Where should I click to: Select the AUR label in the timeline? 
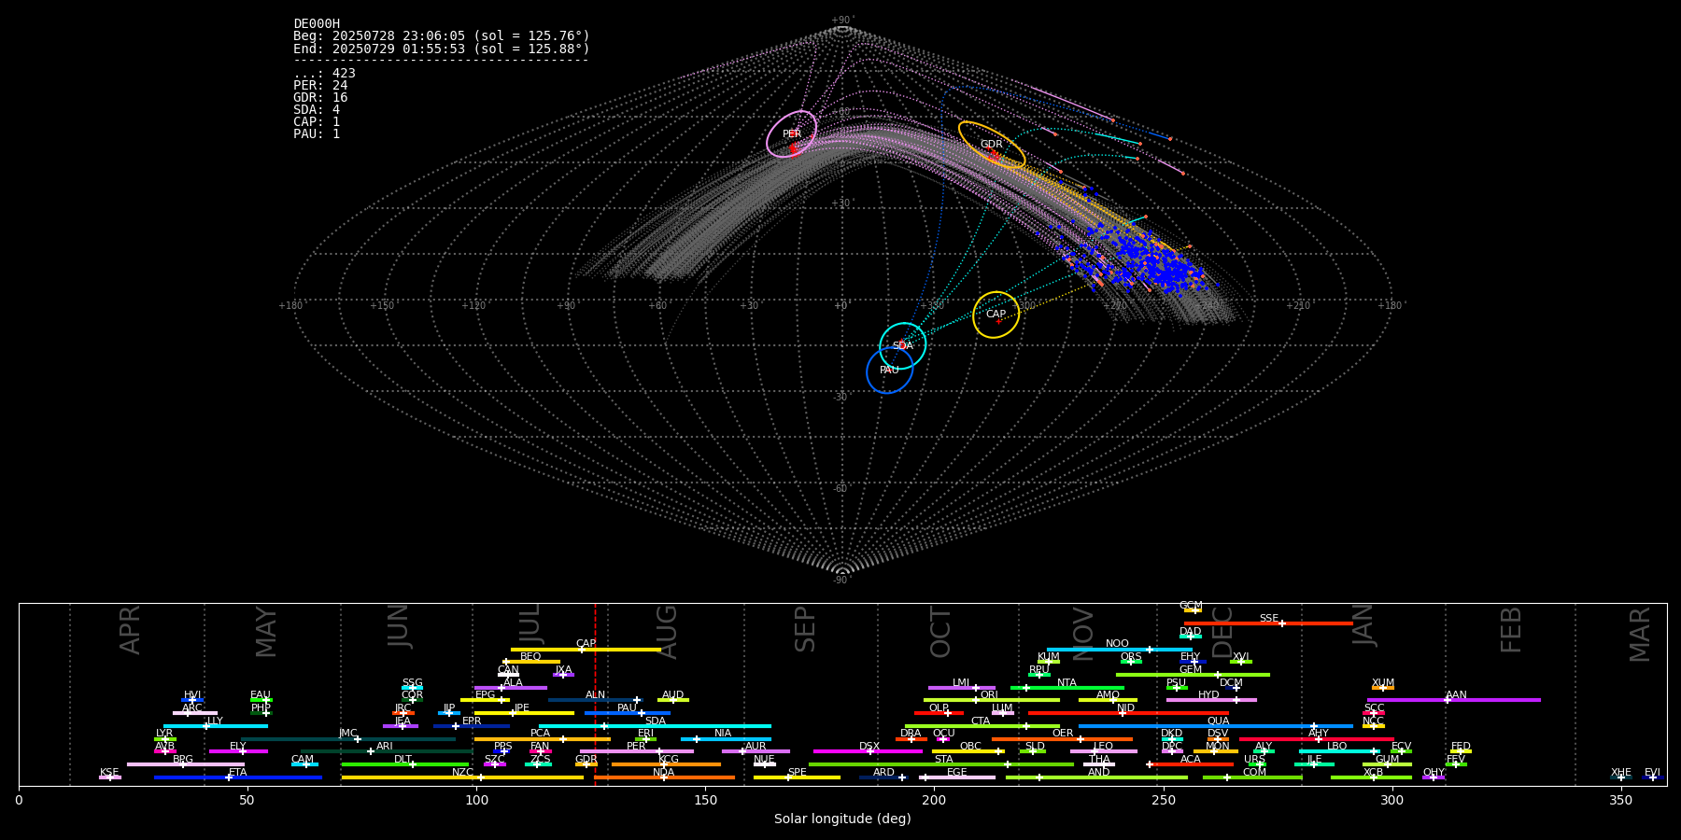756,747
